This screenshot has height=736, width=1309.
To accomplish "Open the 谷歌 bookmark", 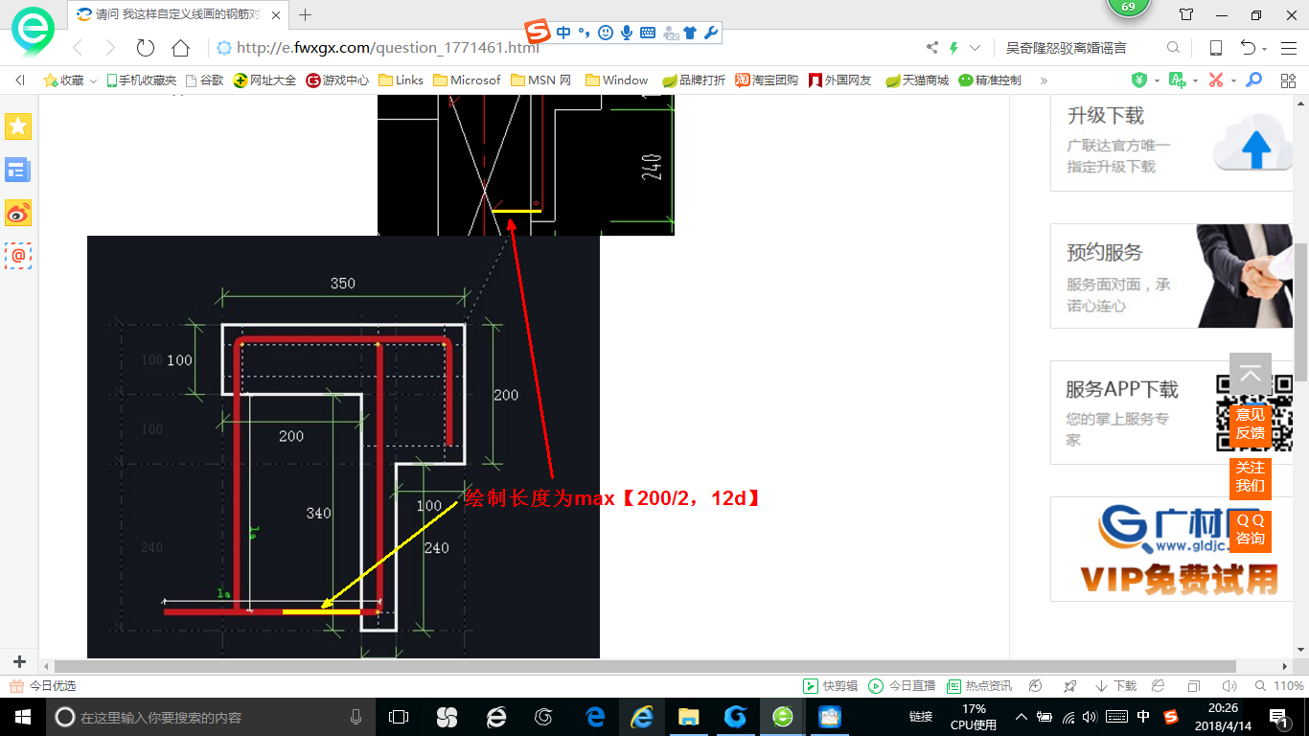I will tap(203, 80).
